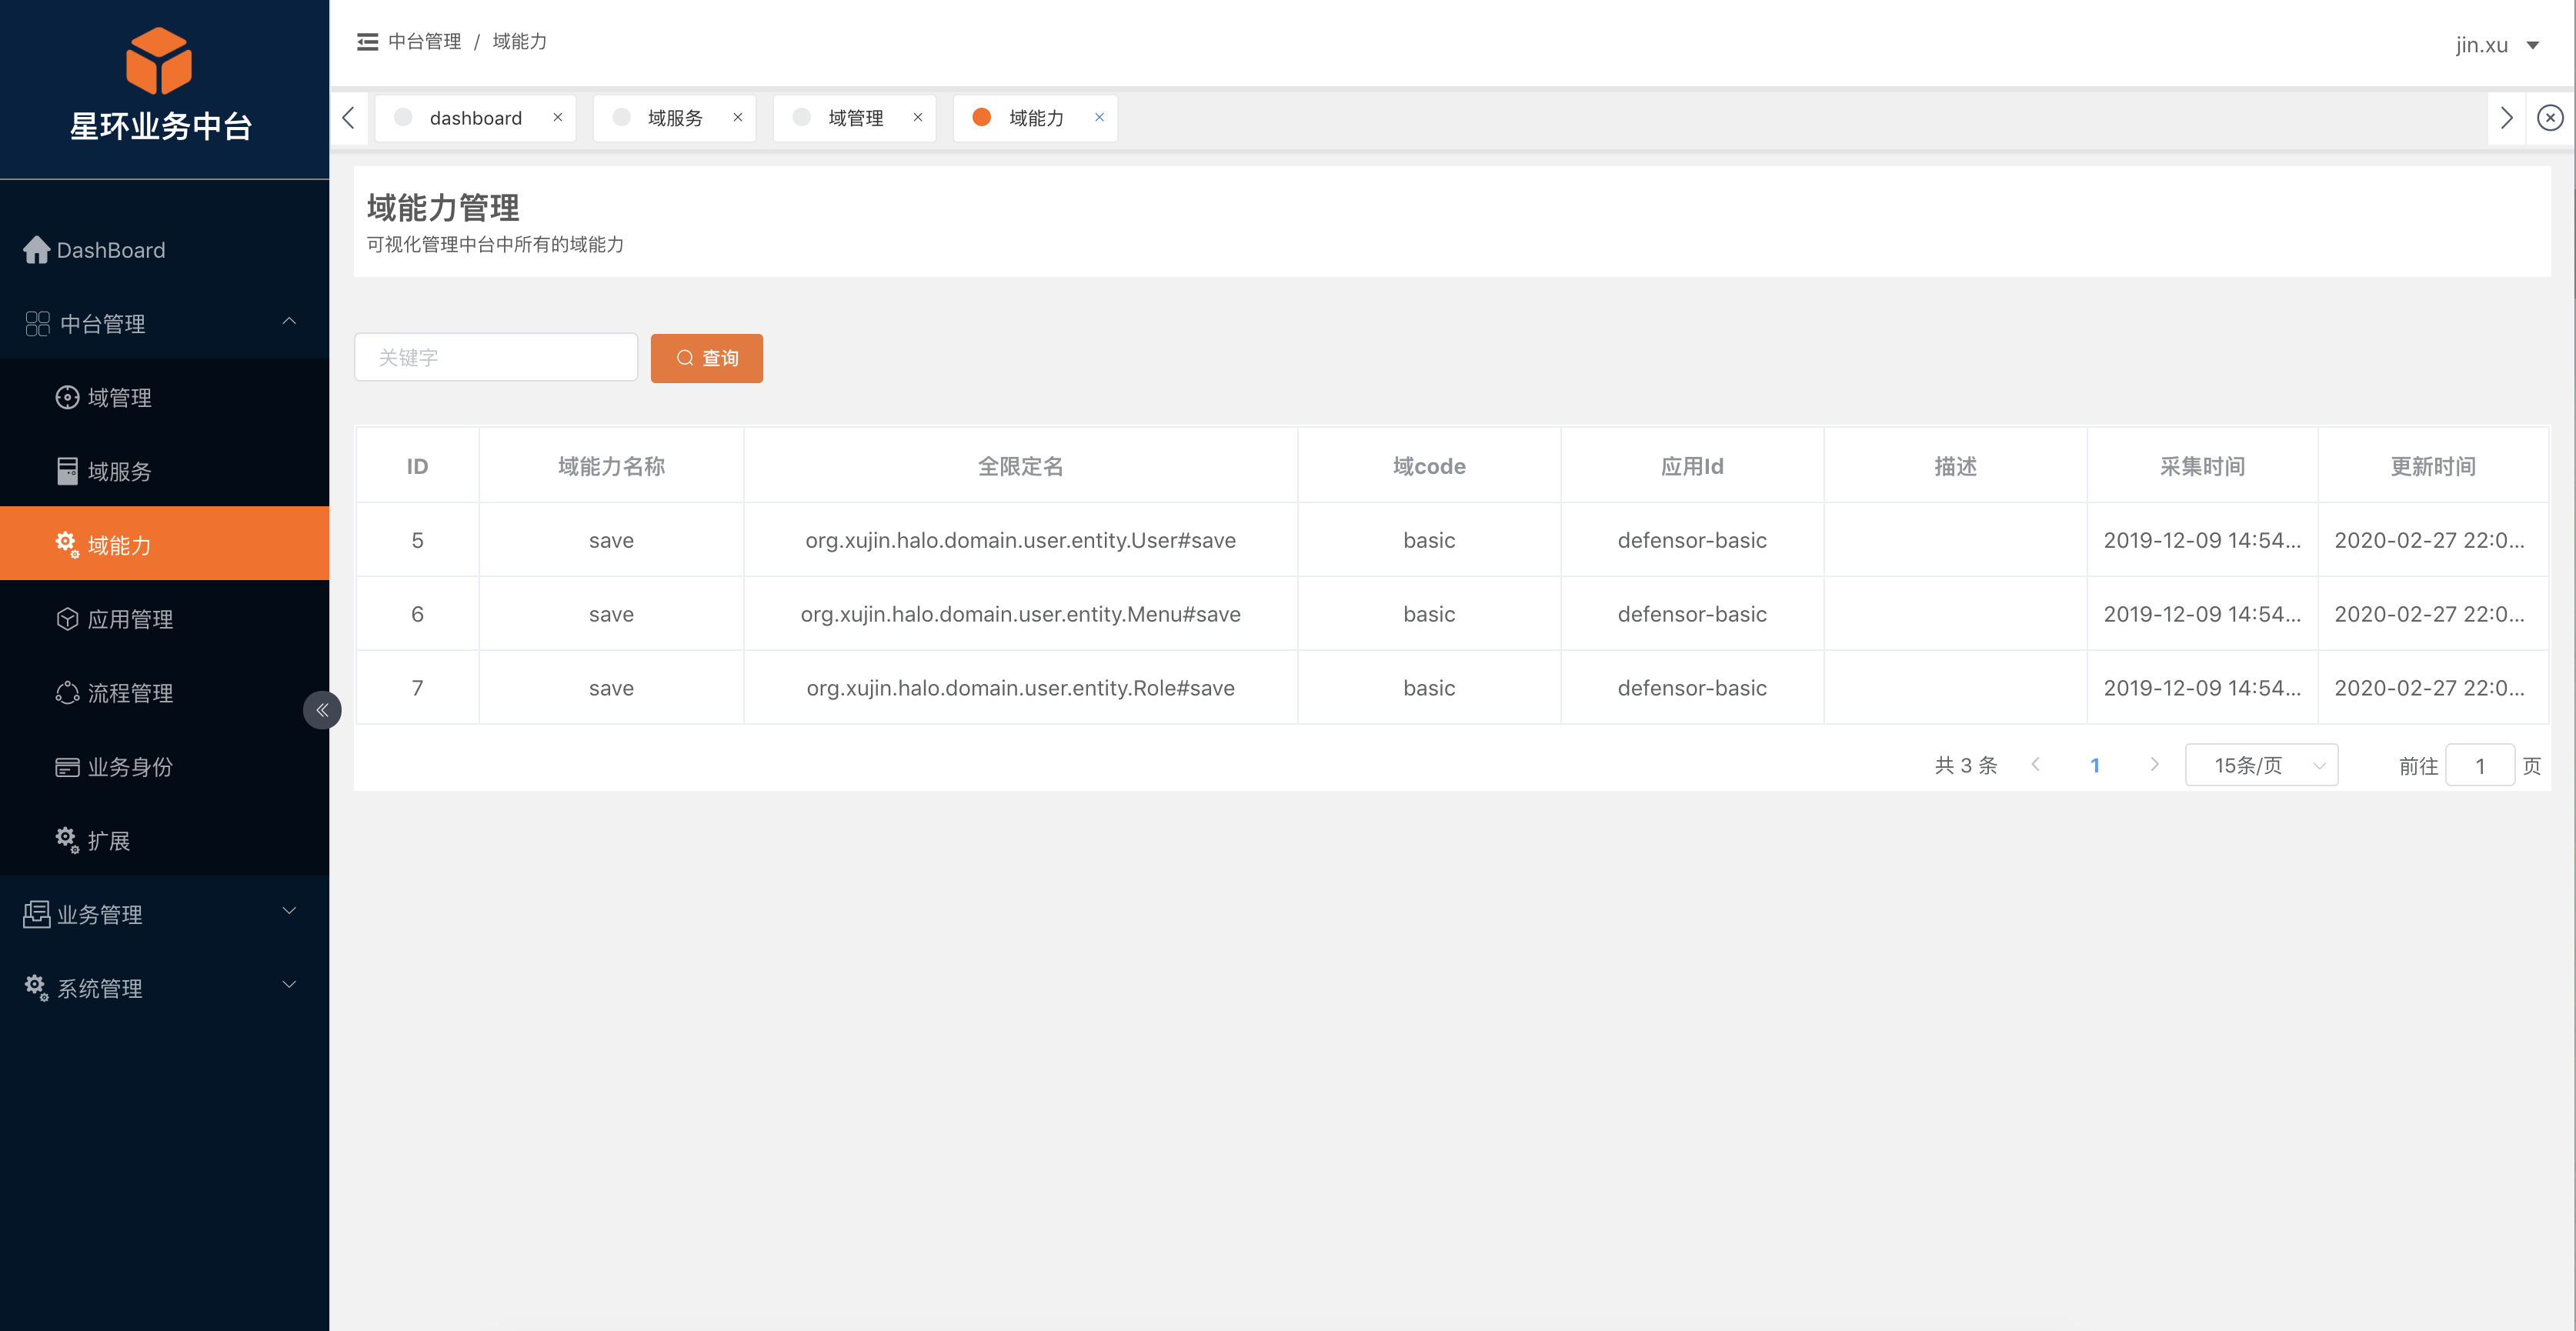The width and height of the screenshot is (2576, 1331).
Task: Close the 域管理 tab
Action: coord(918,117)
